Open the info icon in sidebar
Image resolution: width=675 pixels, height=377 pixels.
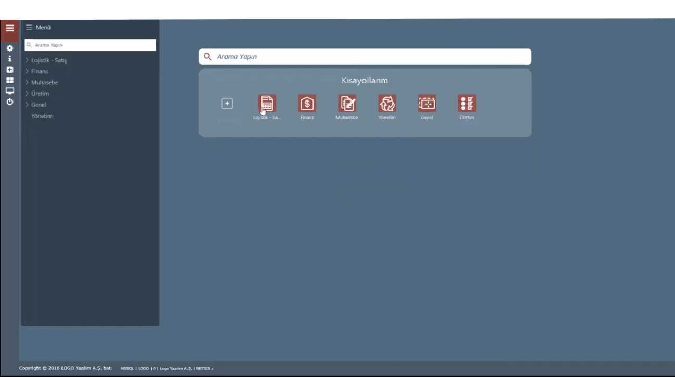tap(10, 59)
